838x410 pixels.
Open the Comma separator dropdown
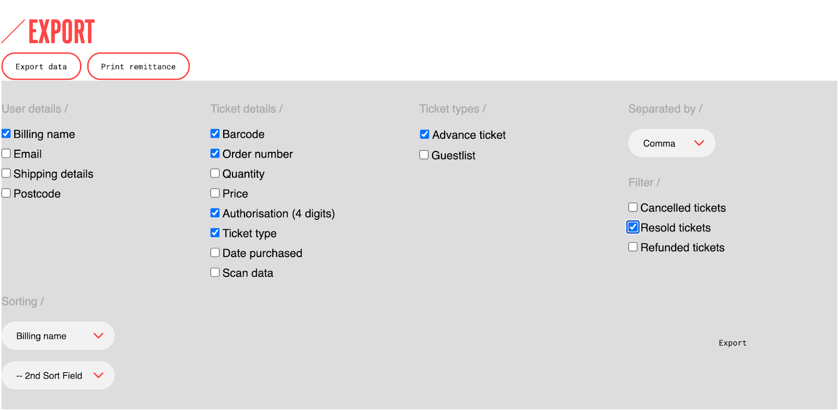[x=671, y=143]
